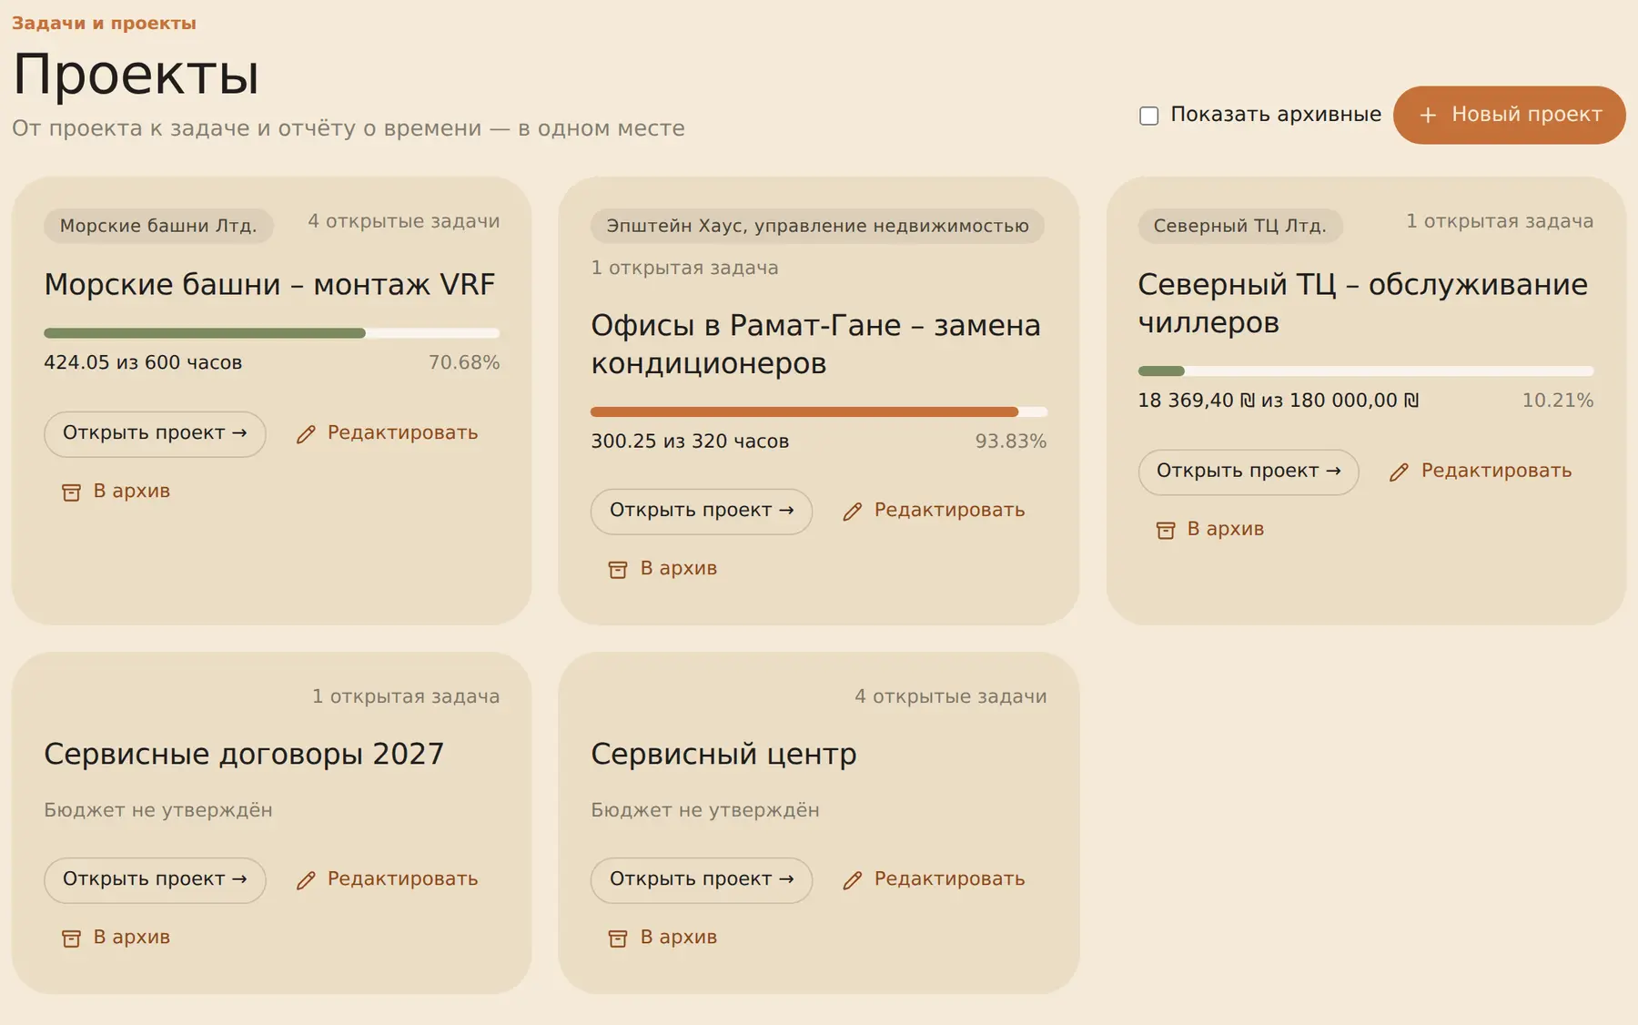This screenshot has width=1638, height=1025.
Task: Click the Морские башни – монтаж VRF title
Action: [x=269, y=285]
